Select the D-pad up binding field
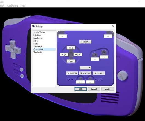Viewport: 145px width, 121px height. click(71, 48)
